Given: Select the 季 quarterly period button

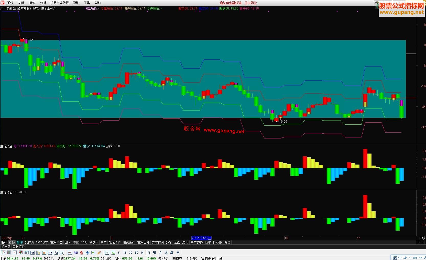Looking at the screenshot, I should pyautogui.click(x=172, y=253).
